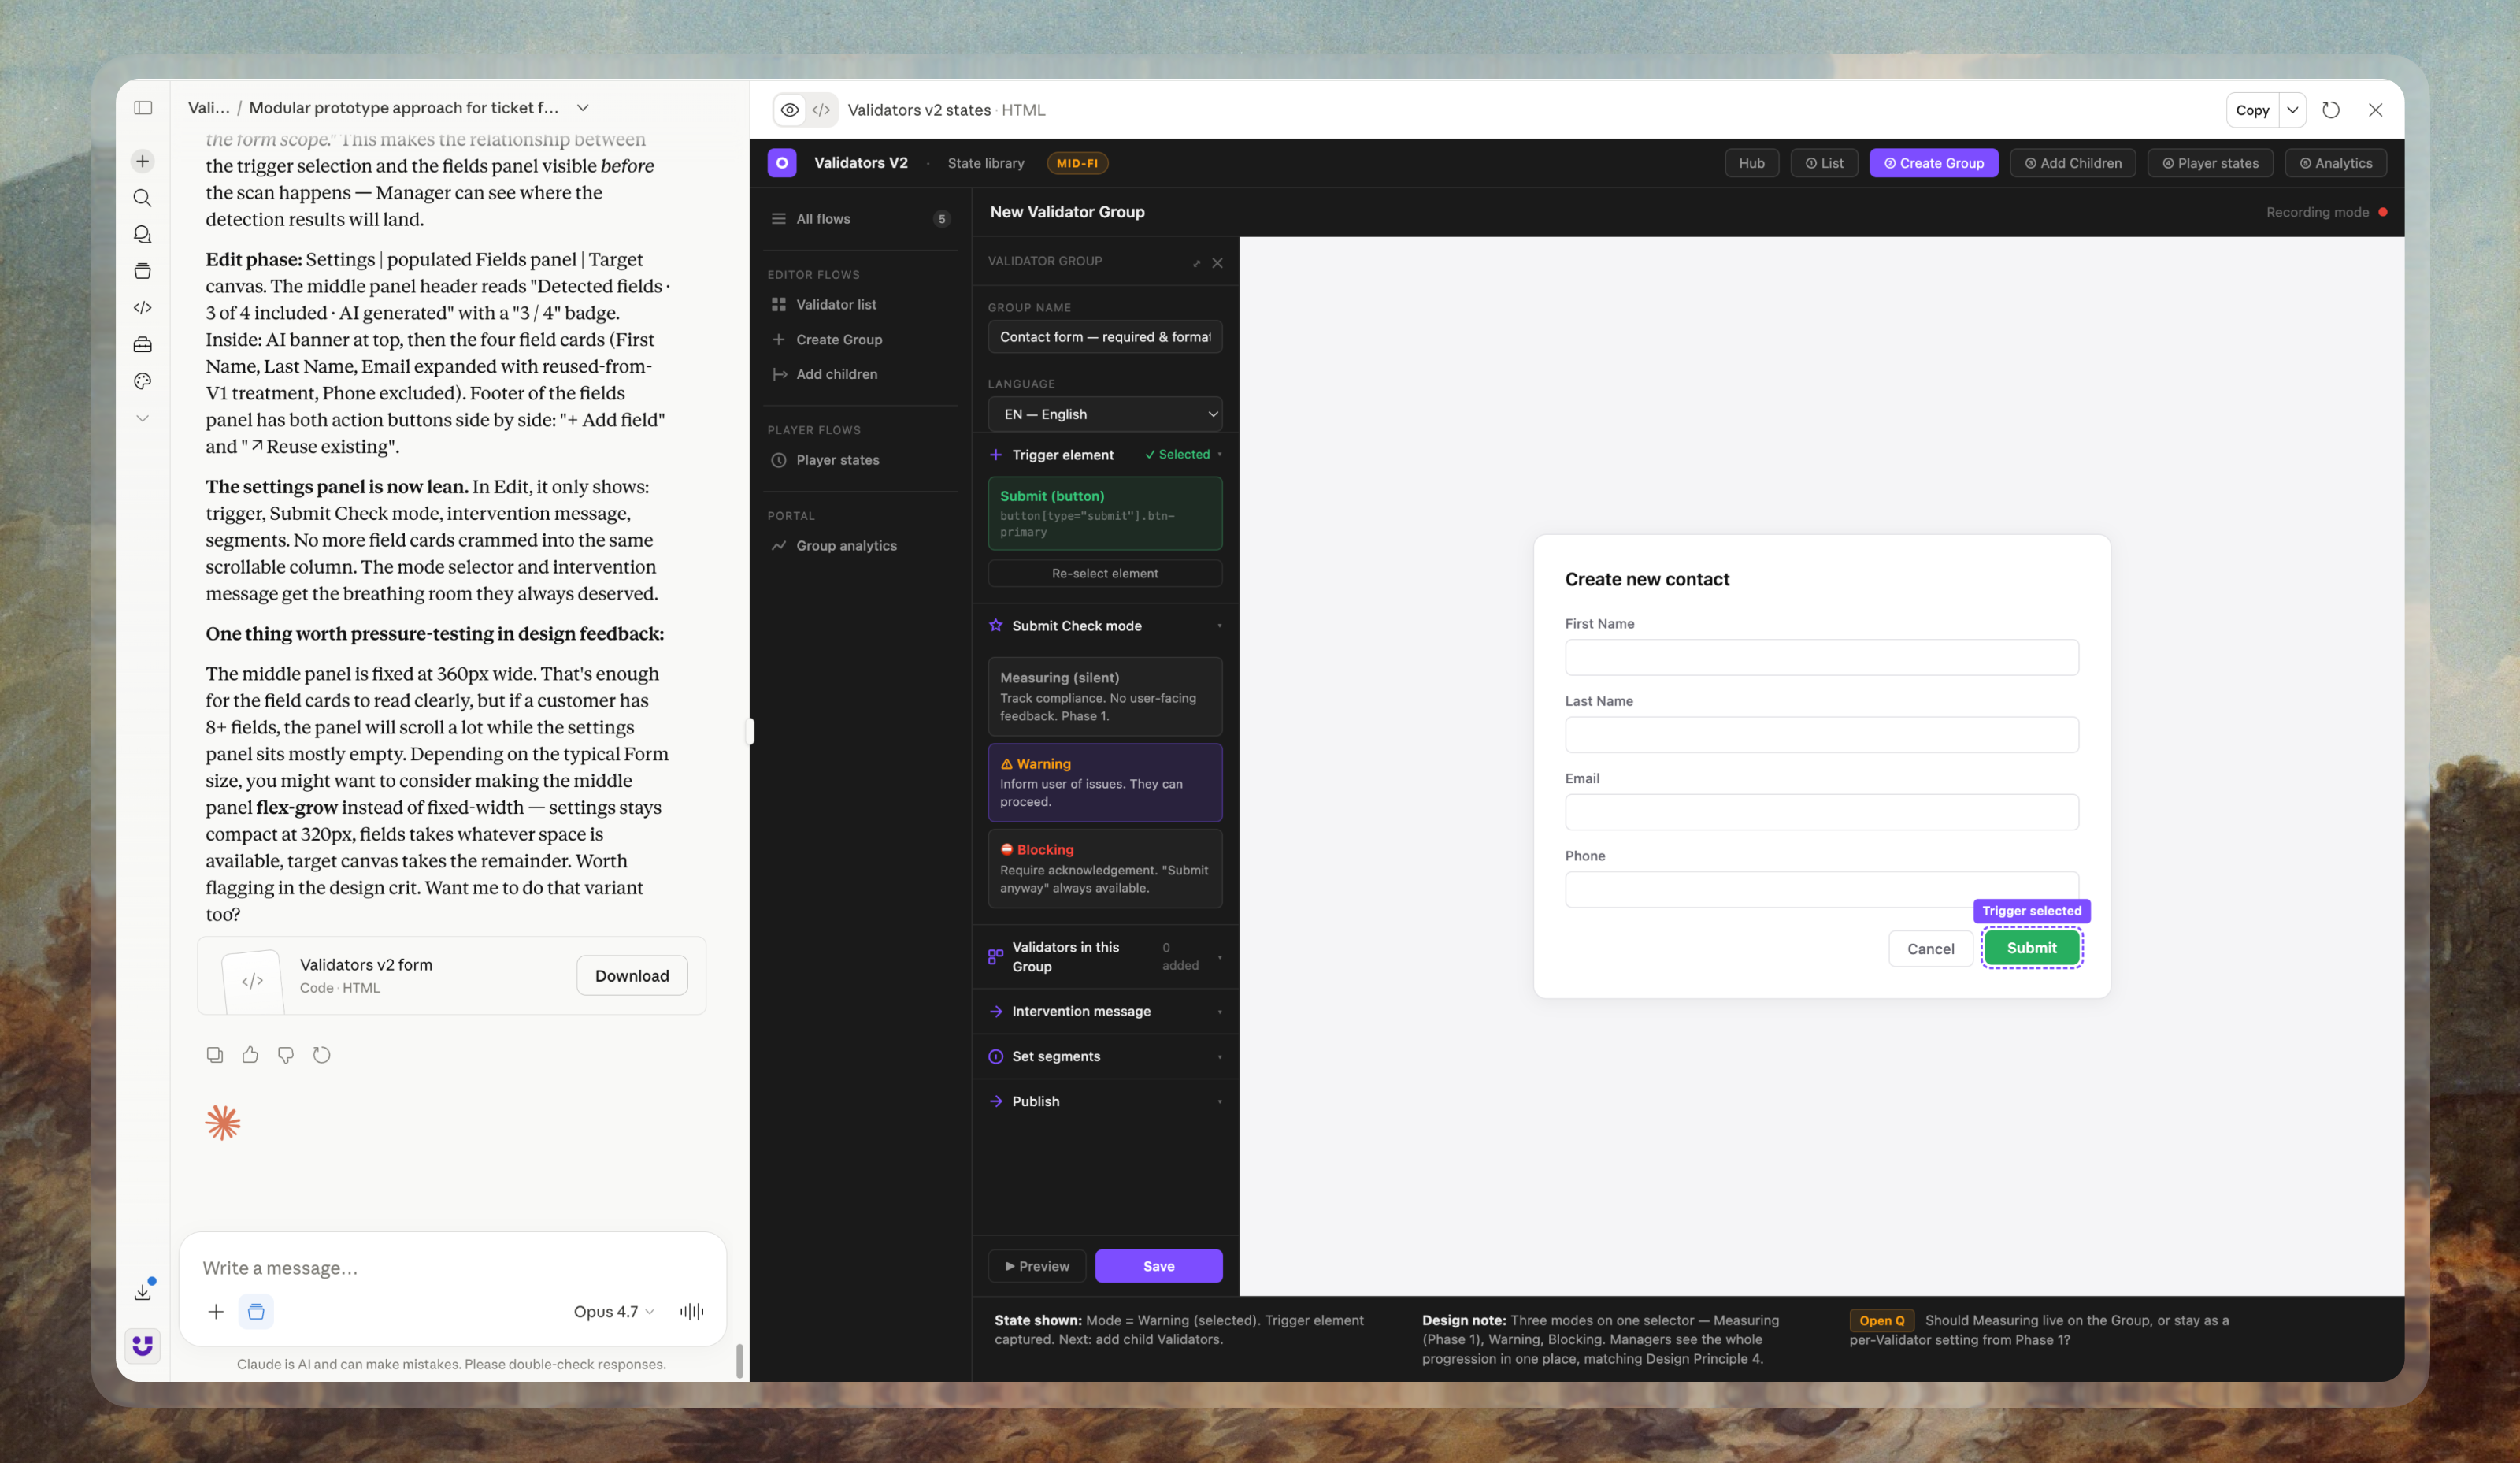
Task: Open Group analytics in portal section
Action: coord(860,547)
